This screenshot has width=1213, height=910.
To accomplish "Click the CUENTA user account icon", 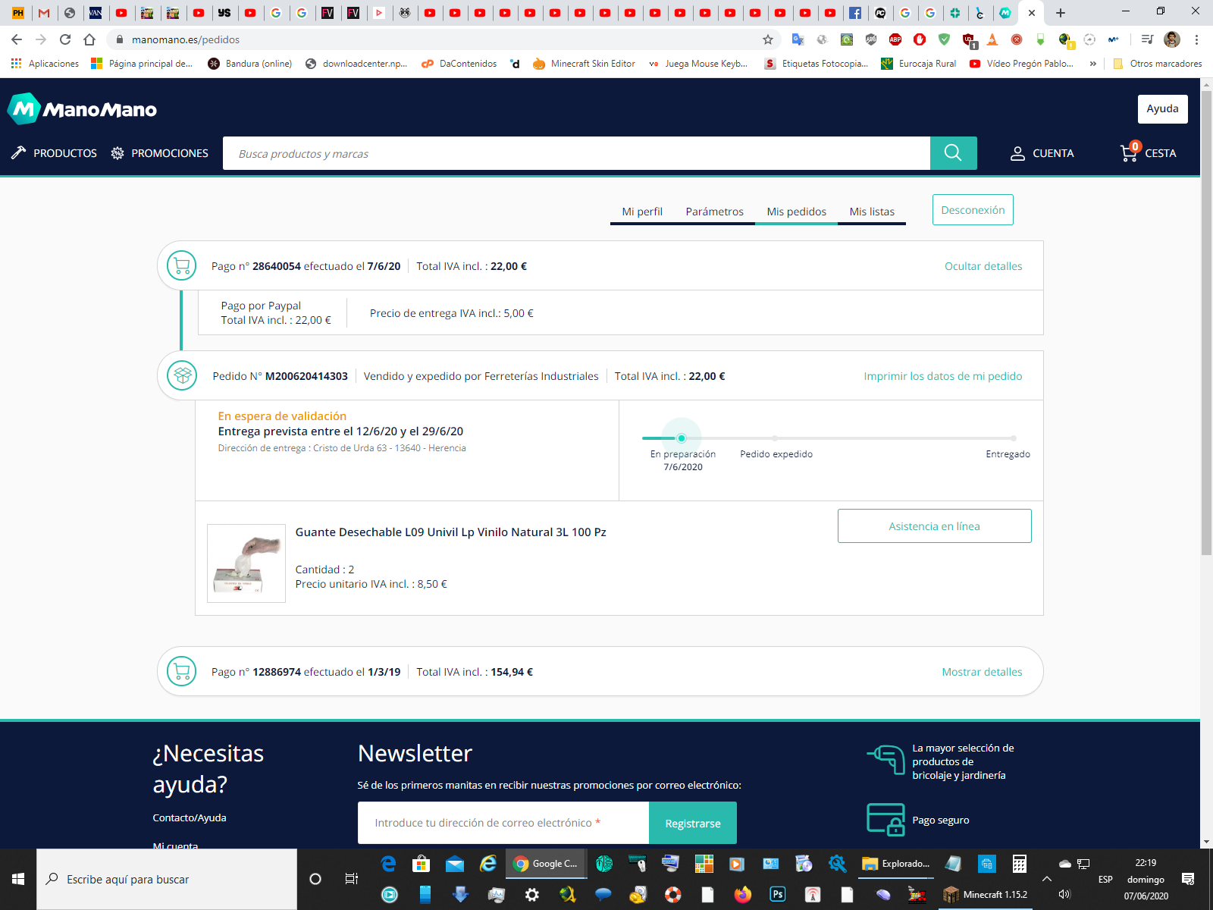I will pos(1017,153).
